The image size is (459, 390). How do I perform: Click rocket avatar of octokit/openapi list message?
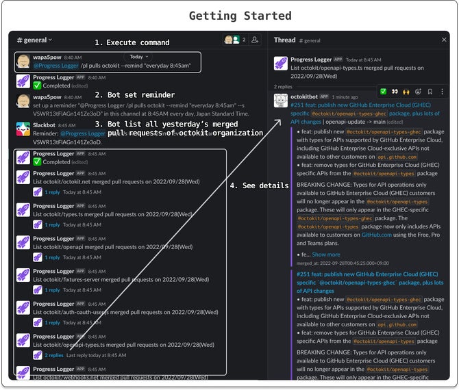coord(23,242)
